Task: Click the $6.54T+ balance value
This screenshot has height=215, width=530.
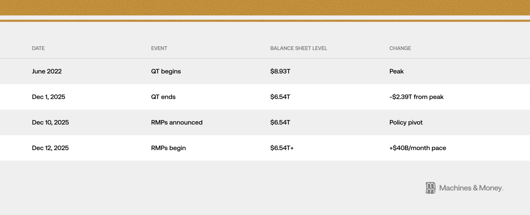Action: tap(282, 148)
